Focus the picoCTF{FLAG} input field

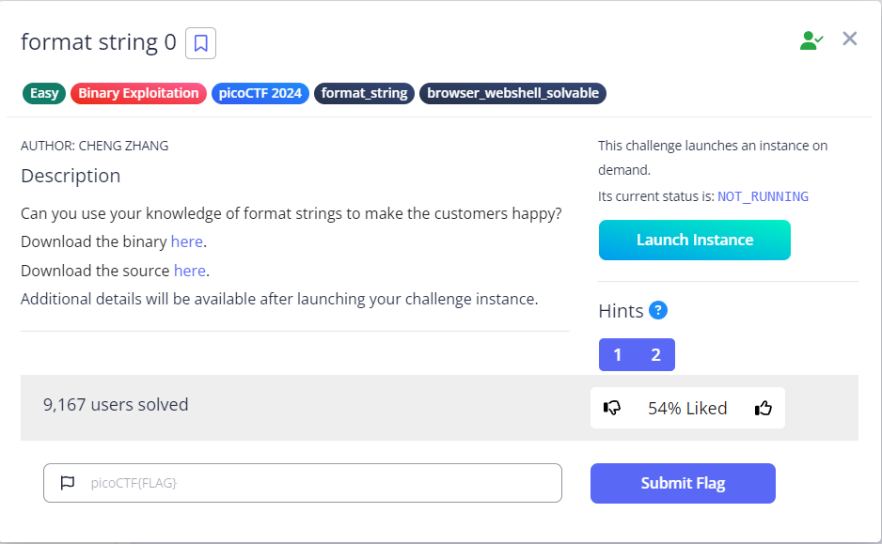[x=320, y=483]
